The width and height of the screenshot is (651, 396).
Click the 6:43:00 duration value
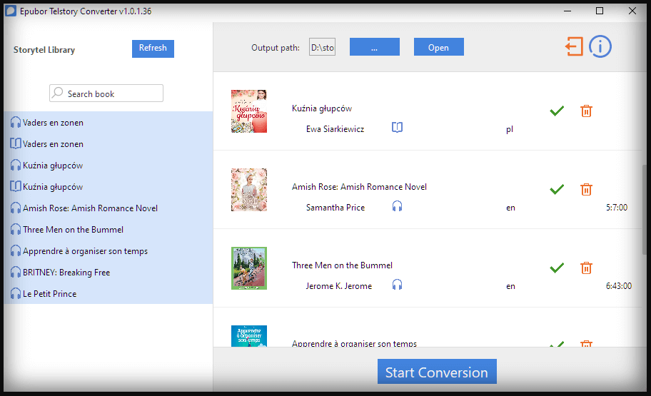point(619,286)
